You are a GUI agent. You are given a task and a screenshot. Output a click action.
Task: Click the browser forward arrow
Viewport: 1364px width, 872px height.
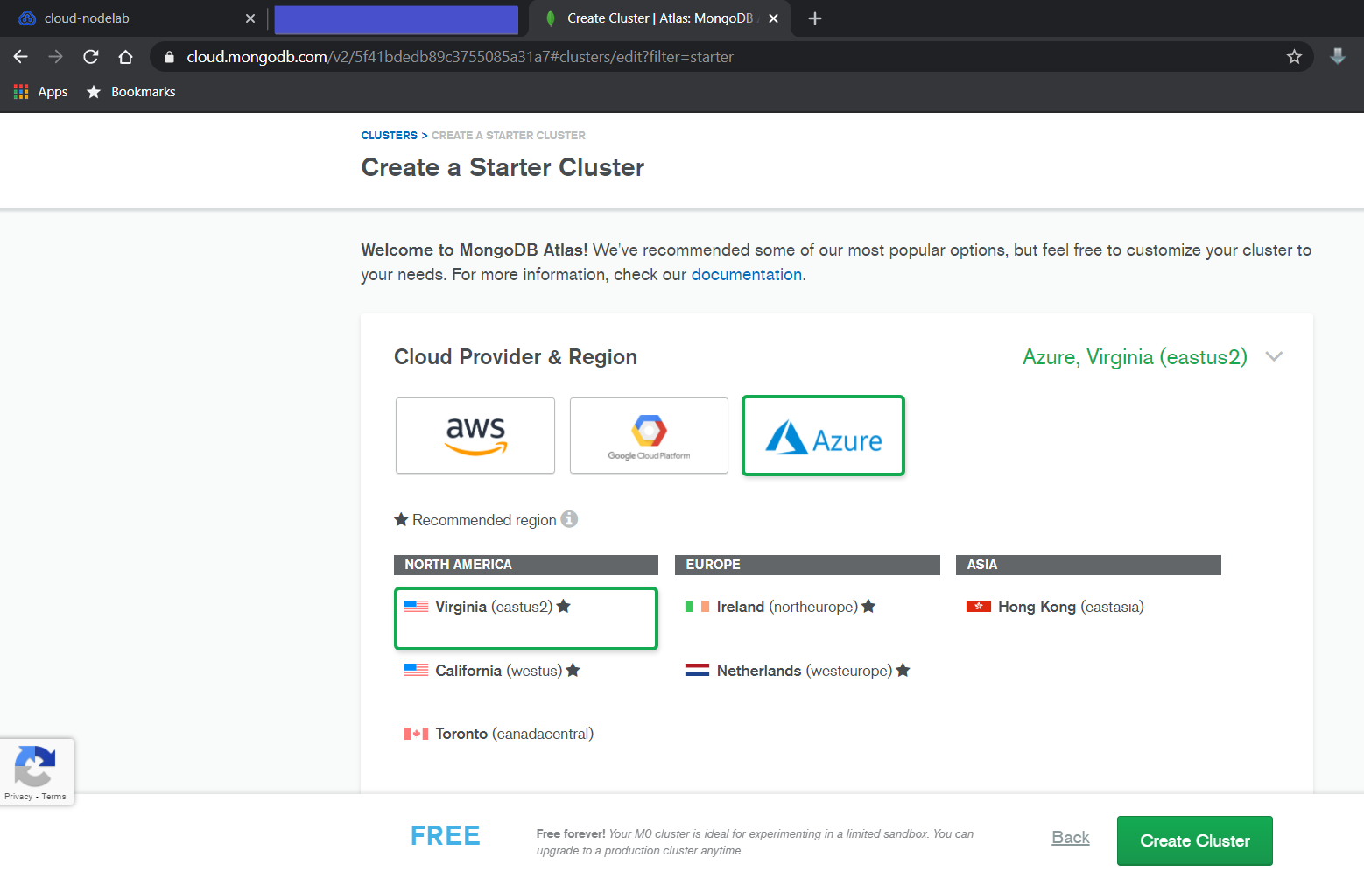click(x=56, y=57)
